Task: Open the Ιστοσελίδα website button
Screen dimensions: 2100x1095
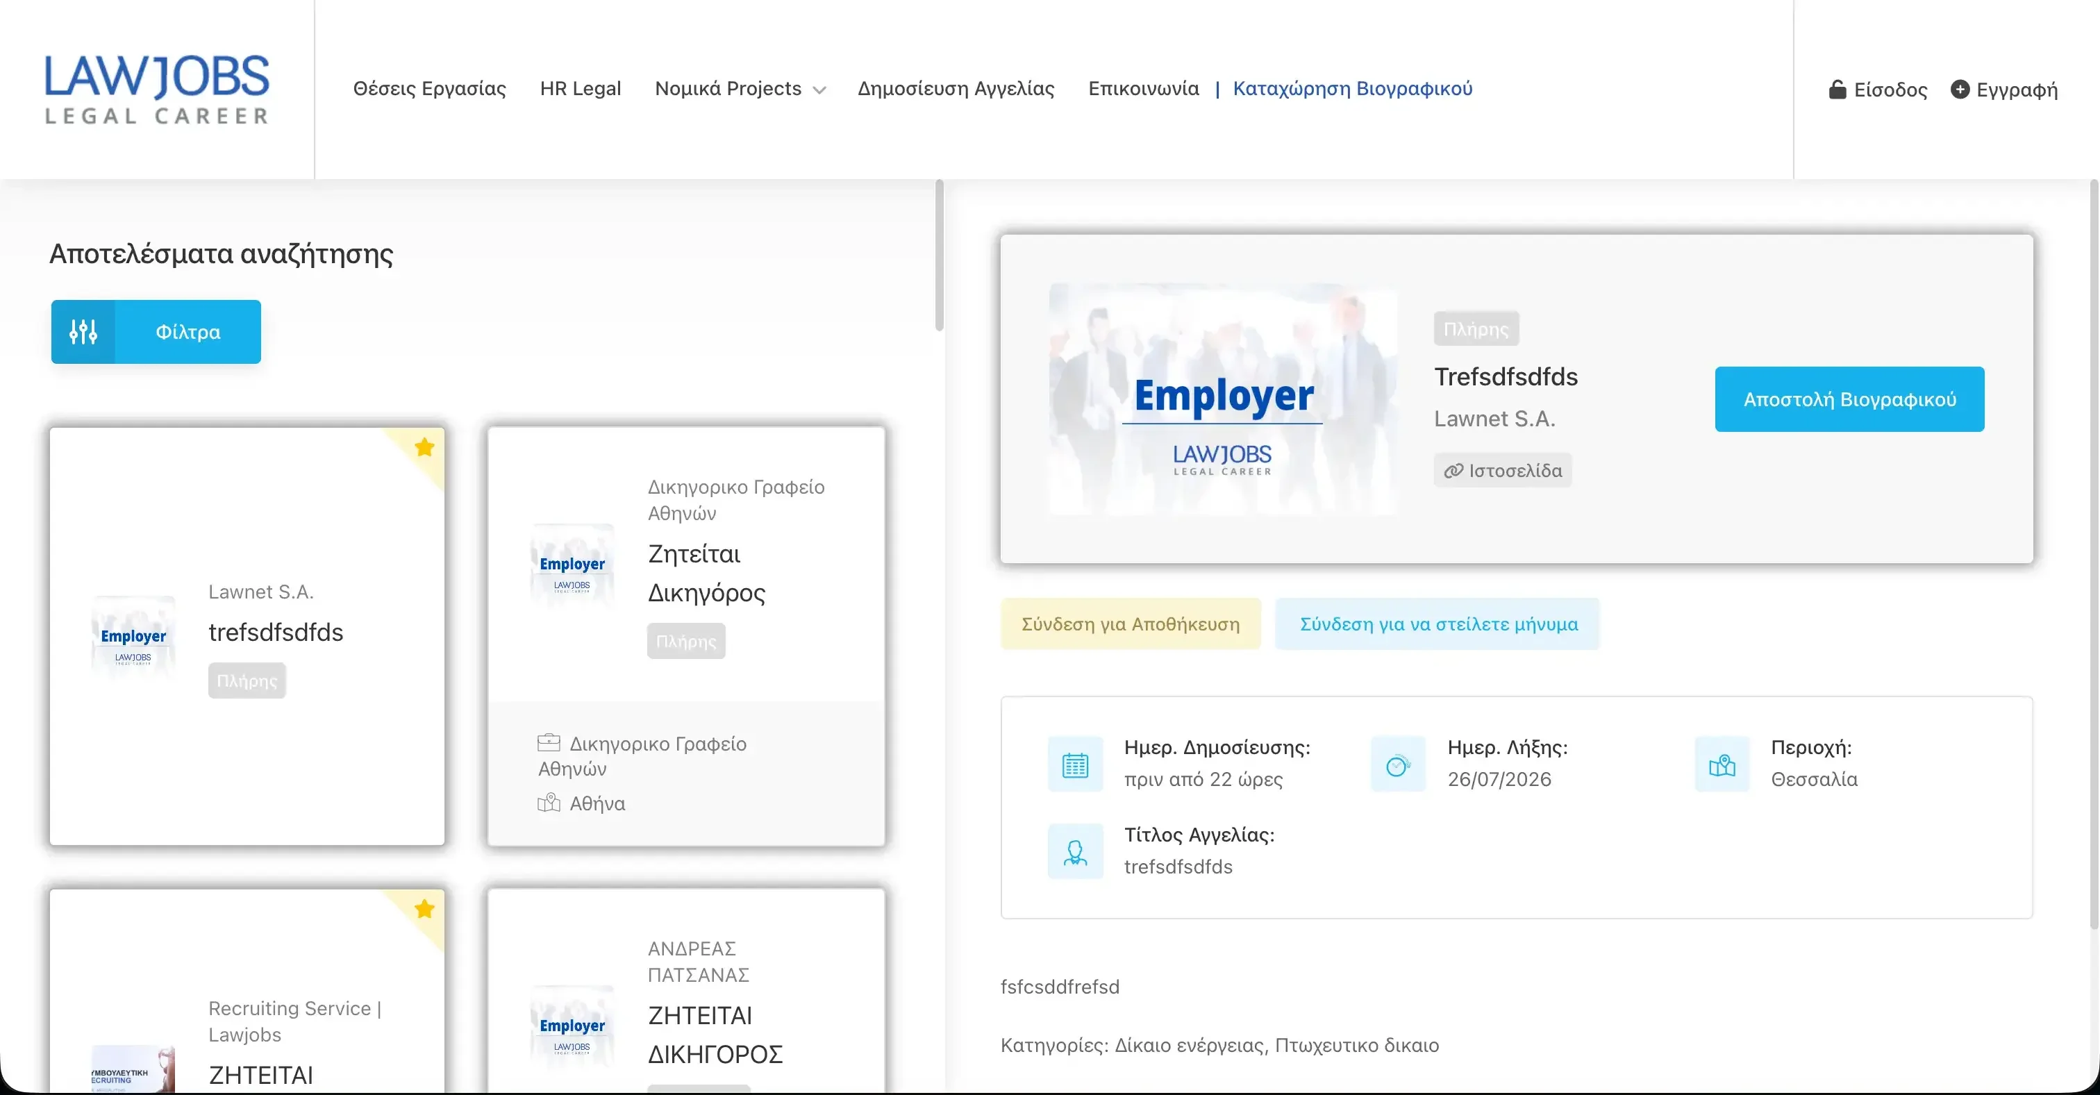Action: (1503, 471)
